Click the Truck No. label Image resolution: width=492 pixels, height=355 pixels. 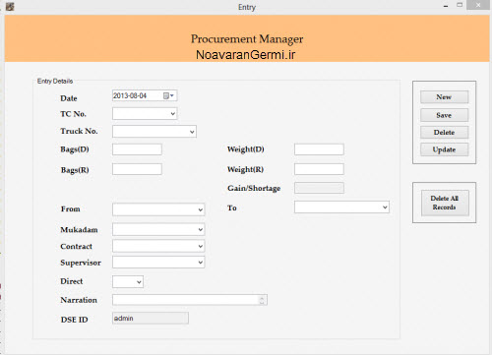coord(79,131)
